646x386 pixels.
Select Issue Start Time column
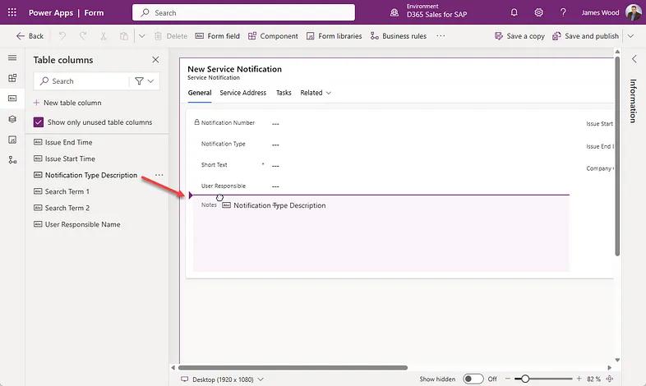(64, 159)
